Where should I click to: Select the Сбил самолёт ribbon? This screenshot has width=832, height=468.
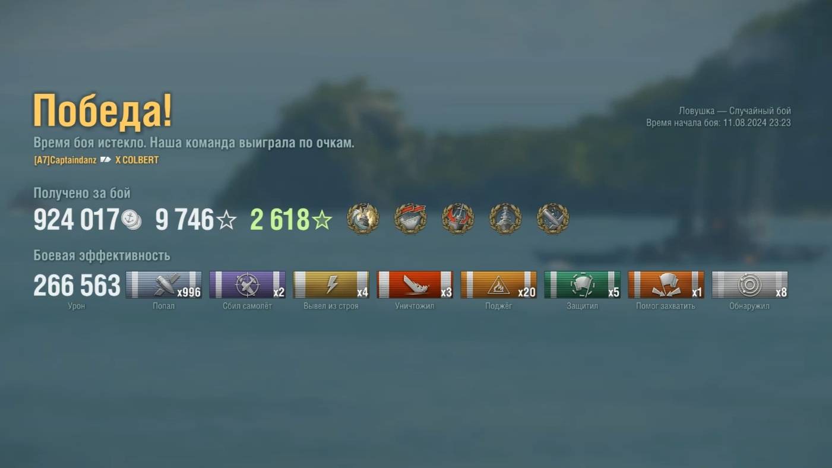(248, 284)
